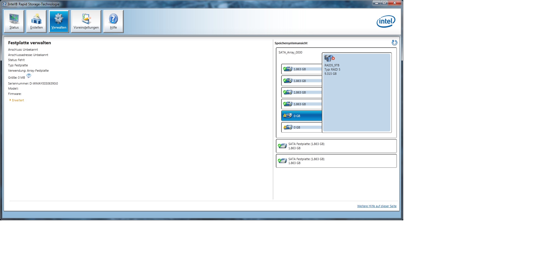This screenshot has height=257, width=536.
Task: Select the first 1.863 GB array disk
Action: pos(302,69)
